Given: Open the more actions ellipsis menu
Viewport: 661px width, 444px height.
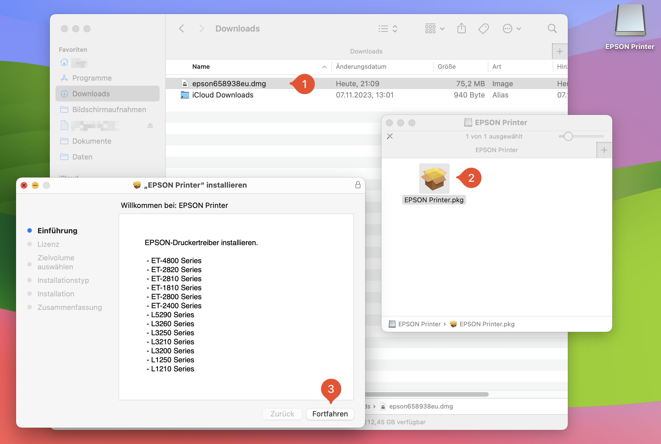Looking at the screenshot, I should point(511,29).
